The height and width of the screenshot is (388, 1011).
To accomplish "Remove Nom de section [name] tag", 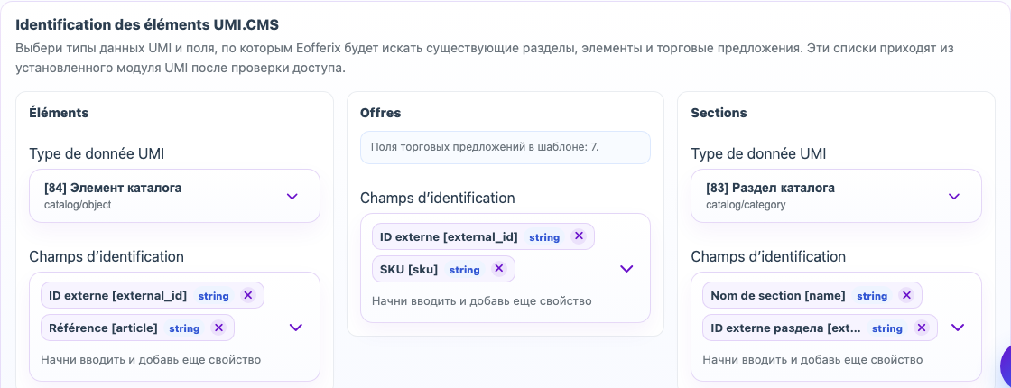I will coord(906,295).
